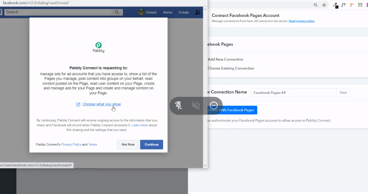Click the Chetali profile picture
The width and height of the screenshot is (368, 194).
tap(141, 12)
